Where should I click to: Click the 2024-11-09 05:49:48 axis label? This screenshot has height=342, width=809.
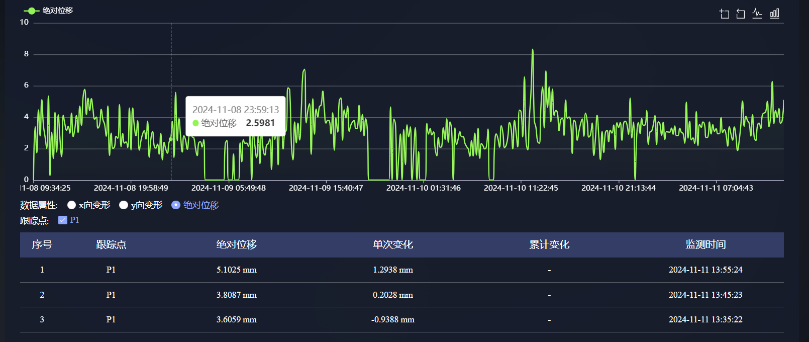click(228, 188)
